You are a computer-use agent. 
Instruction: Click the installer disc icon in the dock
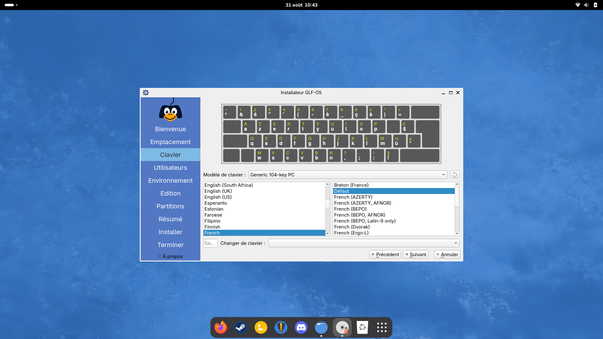point(342,327)
